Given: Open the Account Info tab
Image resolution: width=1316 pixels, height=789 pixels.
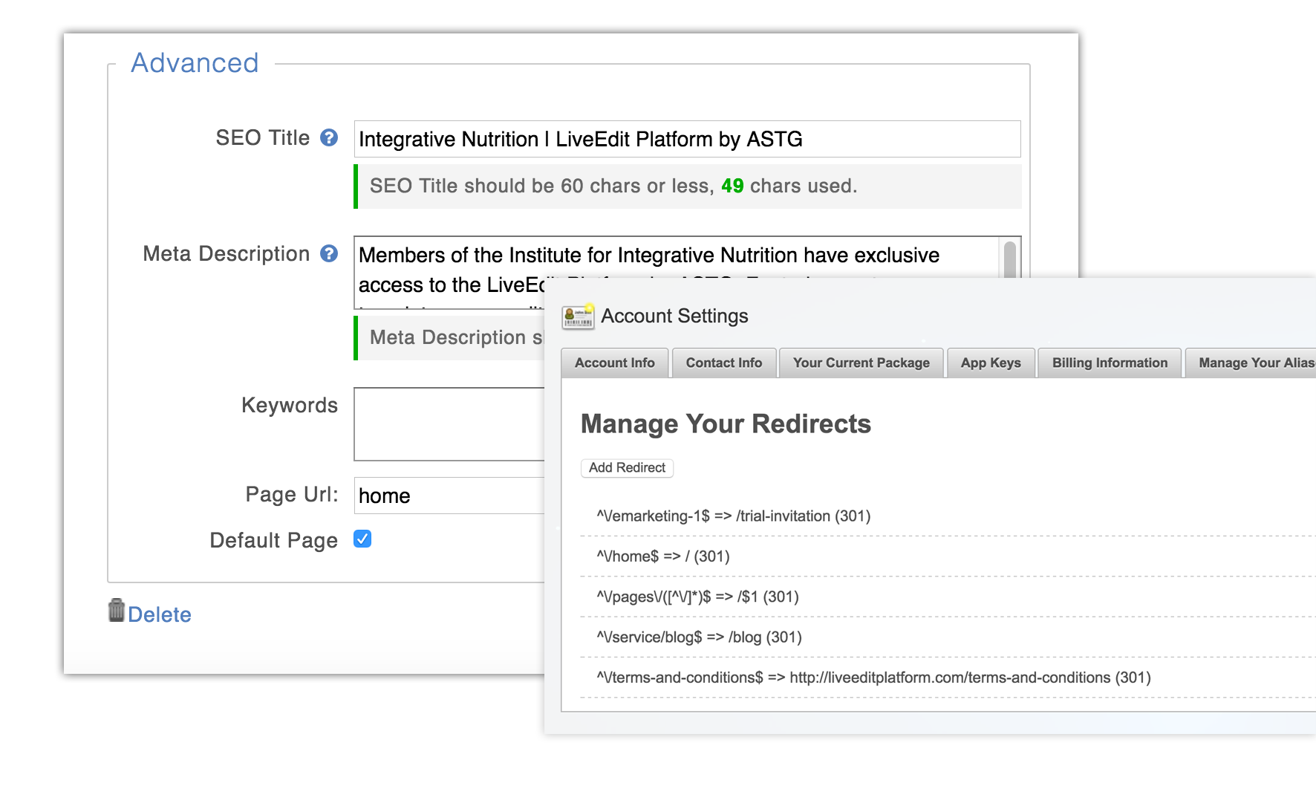Looking at the screenshot, I should tap(614, 363).
